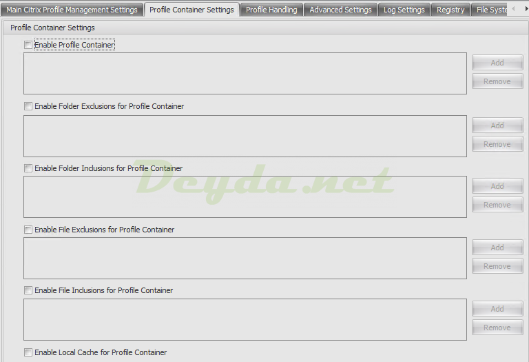Toggle Enable Folder Exclusions for Profile Container

pyautogui.click(x=28, y=107)
